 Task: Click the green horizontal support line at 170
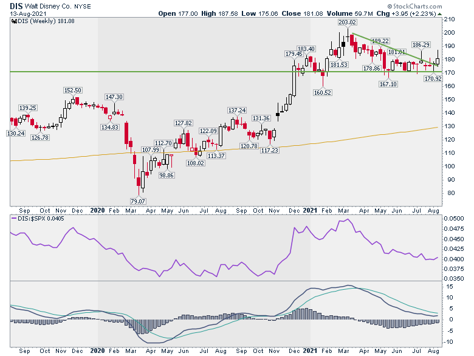coord(226,72)
